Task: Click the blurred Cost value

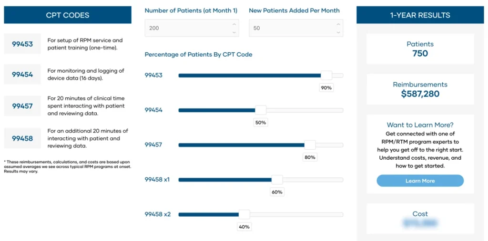Action: 420,223
